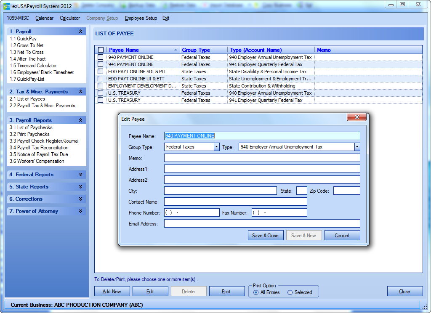This screenshot has height=313, width=431.
Task: Open the Calculator menu item
Action: coord(70,19)
